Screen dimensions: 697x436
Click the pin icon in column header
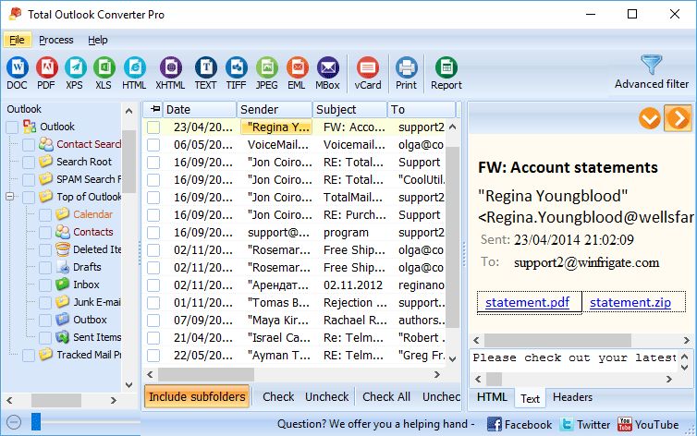[x=155, y=109]
